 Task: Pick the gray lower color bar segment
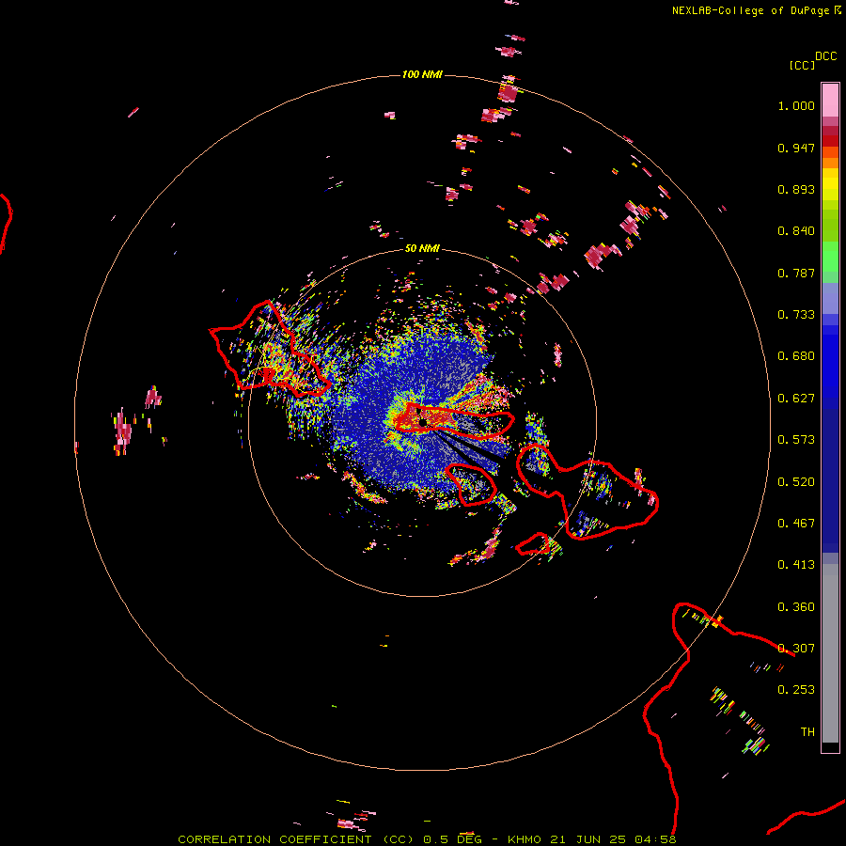(830, 653)
